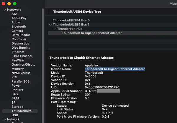Click the Thunderbolt/USB4 Device Tree column header

[77, 12]
